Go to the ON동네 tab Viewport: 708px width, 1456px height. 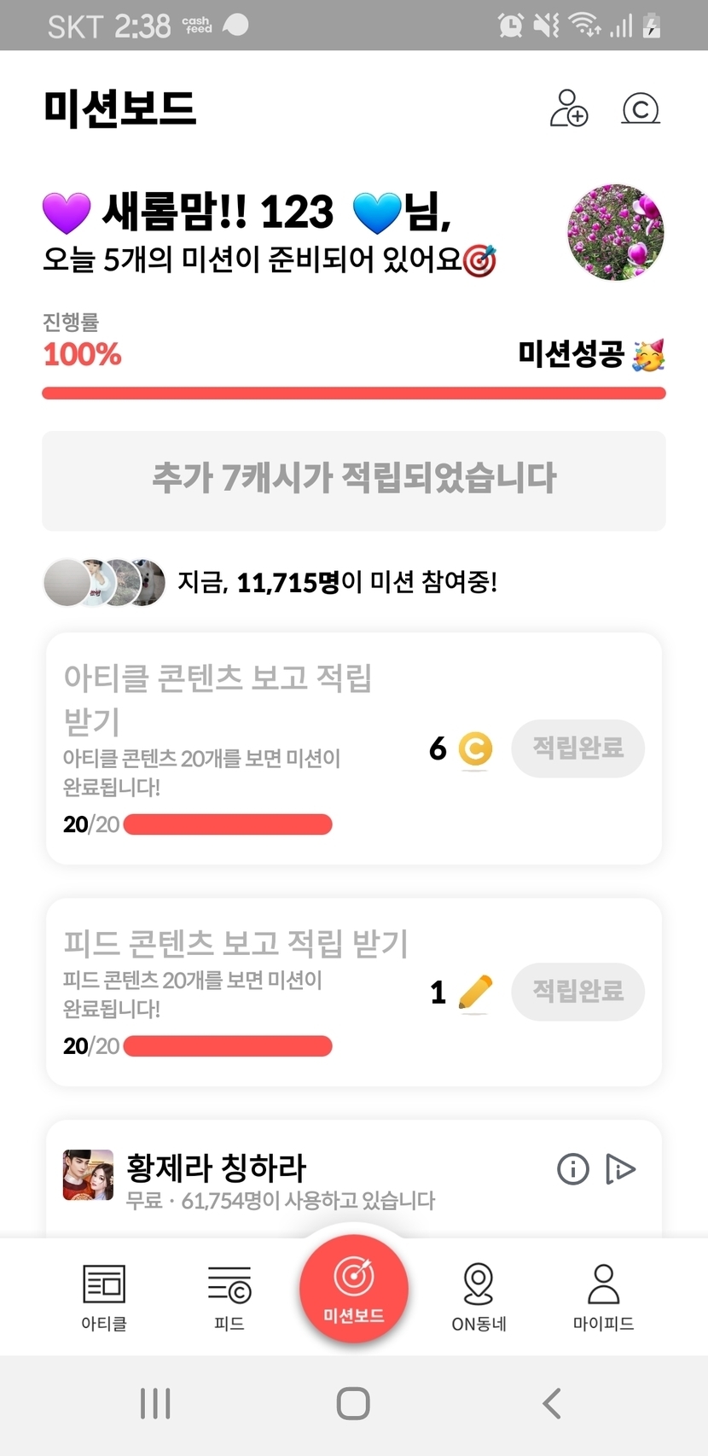[x=479, y=1296]
